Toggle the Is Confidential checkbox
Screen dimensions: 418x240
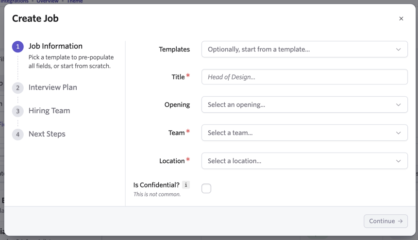pyautogui.click(x=206, y=189)
